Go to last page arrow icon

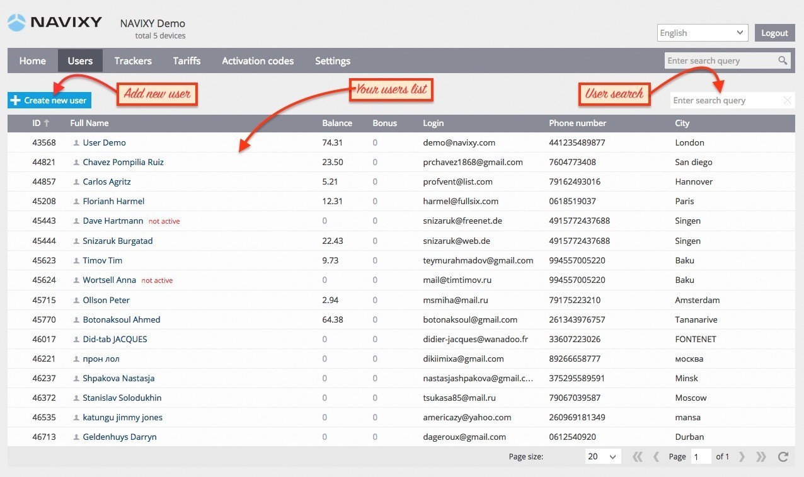click(x=761, y=457)
